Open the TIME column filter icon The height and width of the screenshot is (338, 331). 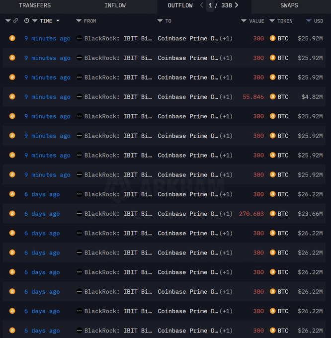point(35,21)
